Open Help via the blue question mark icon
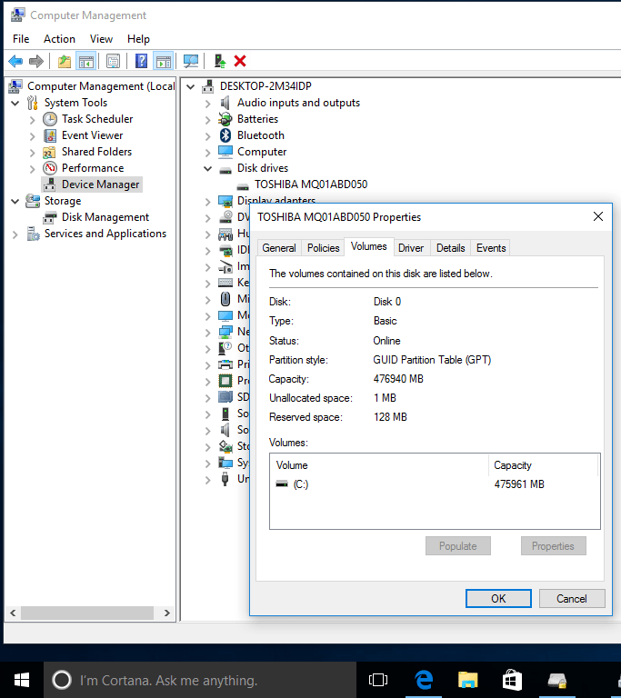The width and height of the screenshot is (621, 698). [x=141, y=61]
